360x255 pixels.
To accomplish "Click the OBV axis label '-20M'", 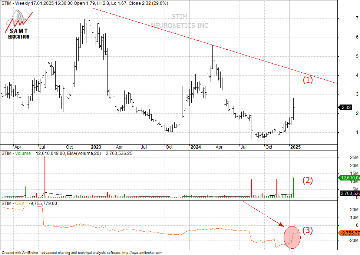I will click(353, 241).
